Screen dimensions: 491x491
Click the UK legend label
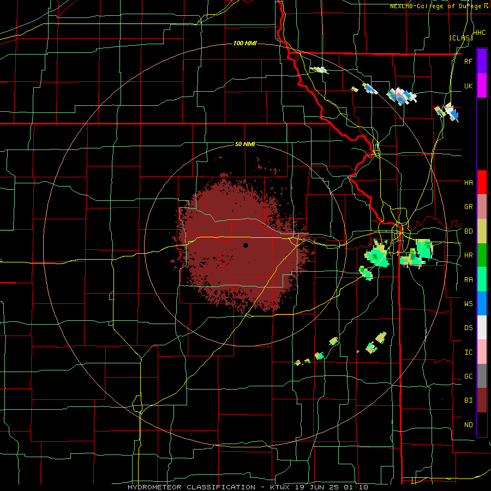[468, 86]
